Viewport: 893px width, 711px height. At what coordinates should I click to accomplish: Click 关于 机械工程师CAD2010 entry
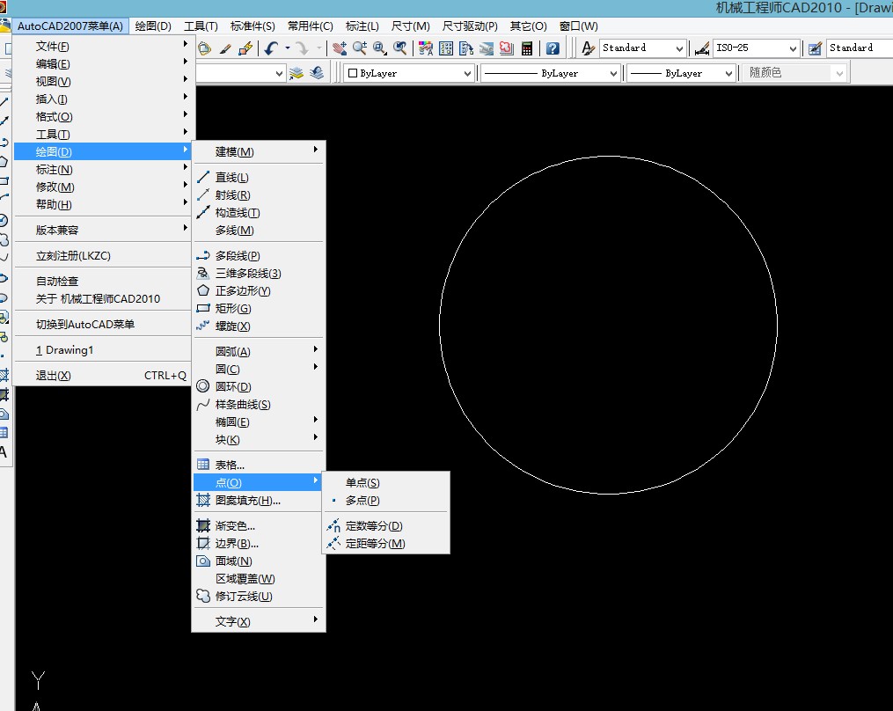pos(103,298)
